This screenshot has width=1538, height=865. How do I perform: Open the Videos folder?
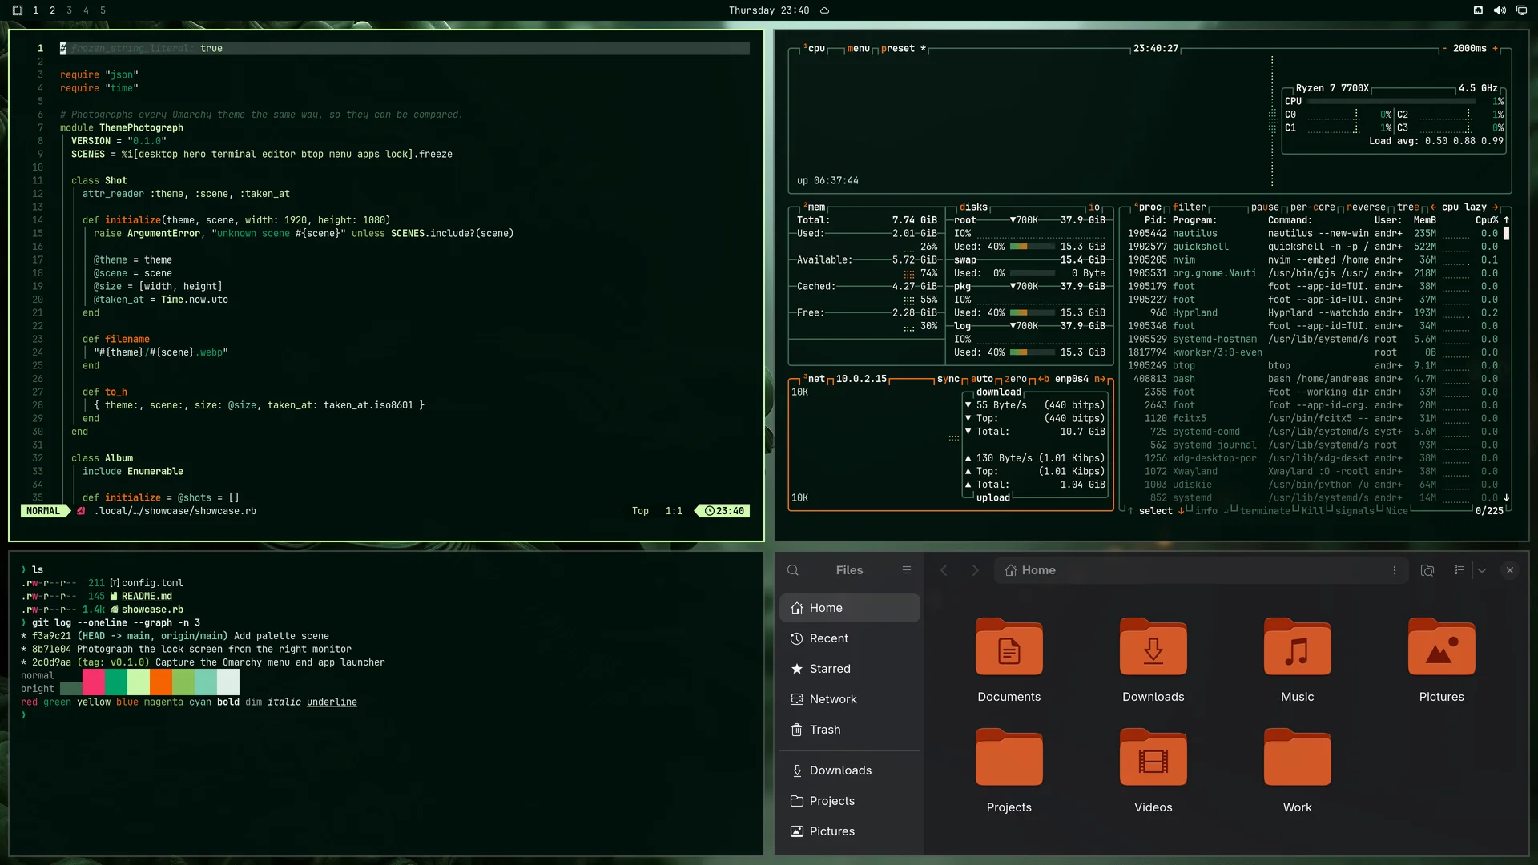coord(1153,770)
